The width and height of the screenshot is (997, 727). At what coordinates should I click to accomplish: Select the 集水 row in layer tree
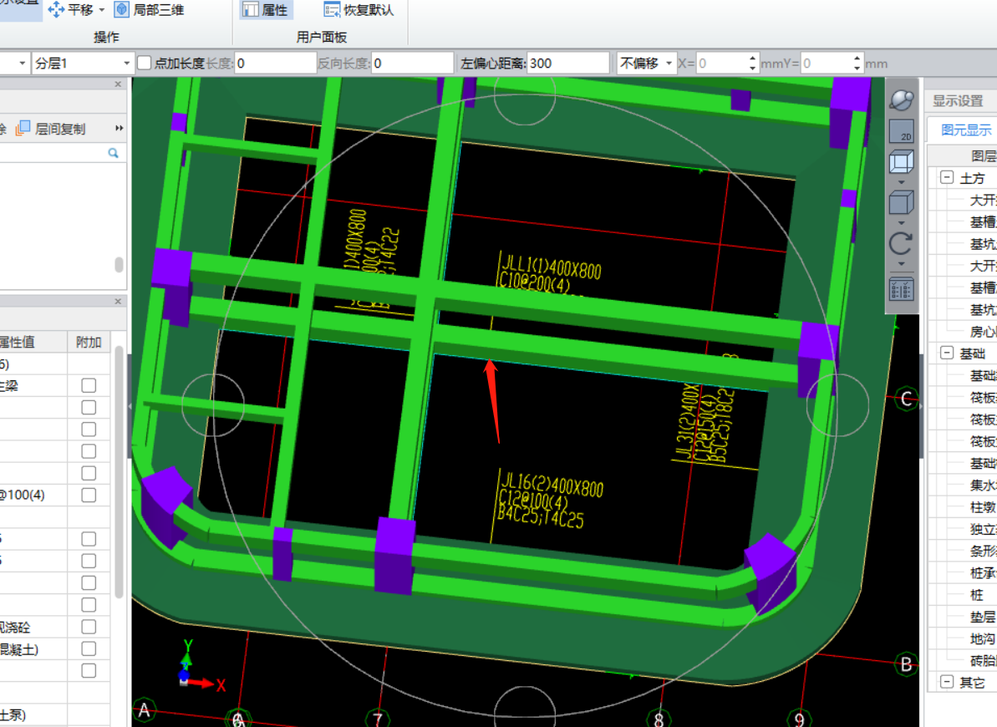983,485
